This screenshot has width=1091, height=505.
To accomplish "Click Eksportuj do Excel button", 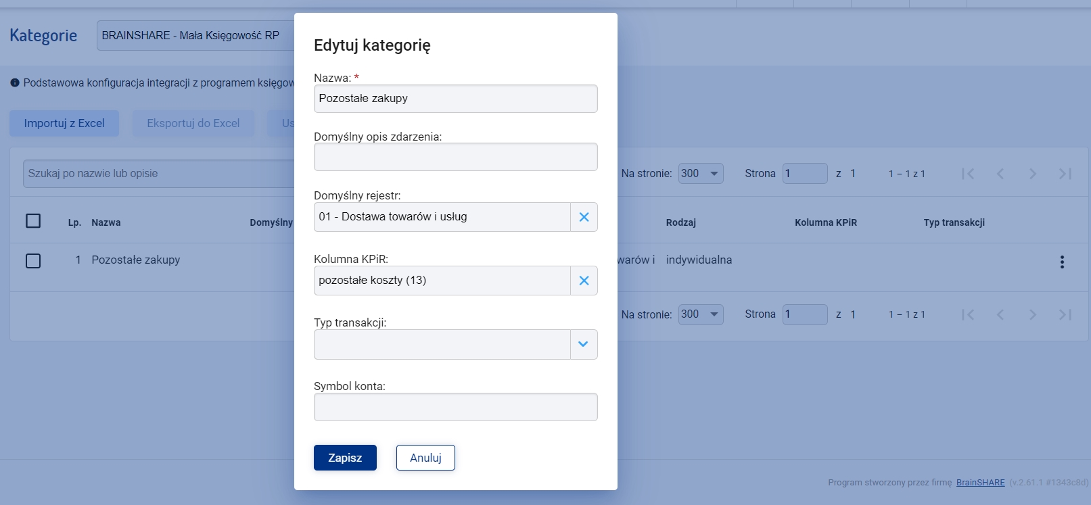I will click(x=193, y=123).
